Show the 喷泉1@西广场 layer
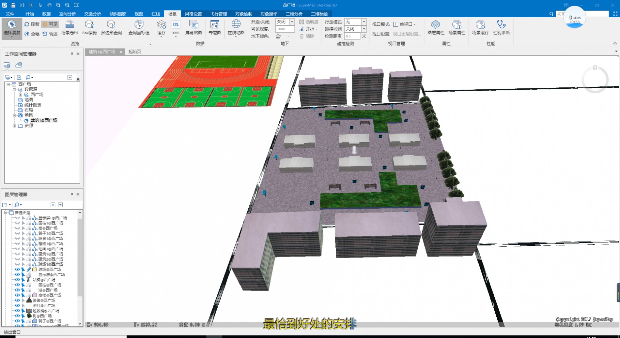This screenshot has height=338, width=620. (x=17, y=239)
